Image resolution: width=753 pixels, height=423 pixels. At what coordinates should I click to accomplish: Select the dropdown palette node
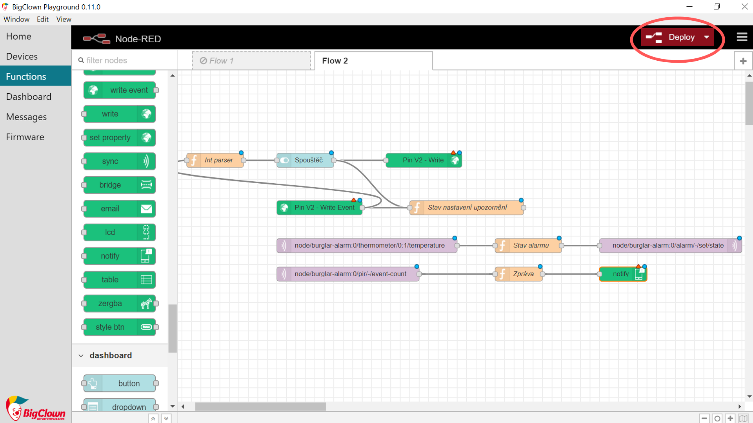point(120,405)
